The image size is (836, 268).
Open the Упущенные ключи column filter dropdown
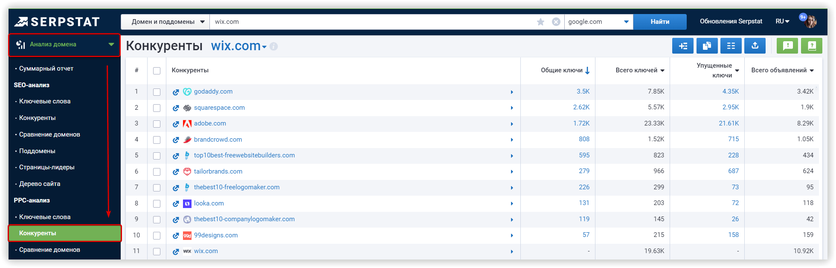click(737, 71)
